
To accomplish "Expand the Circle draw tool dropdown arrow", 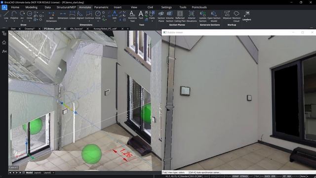I will [x=30, y=21].
